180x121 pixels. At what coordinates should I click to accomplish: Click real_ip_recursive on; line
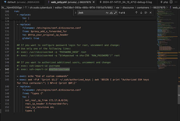40,107
